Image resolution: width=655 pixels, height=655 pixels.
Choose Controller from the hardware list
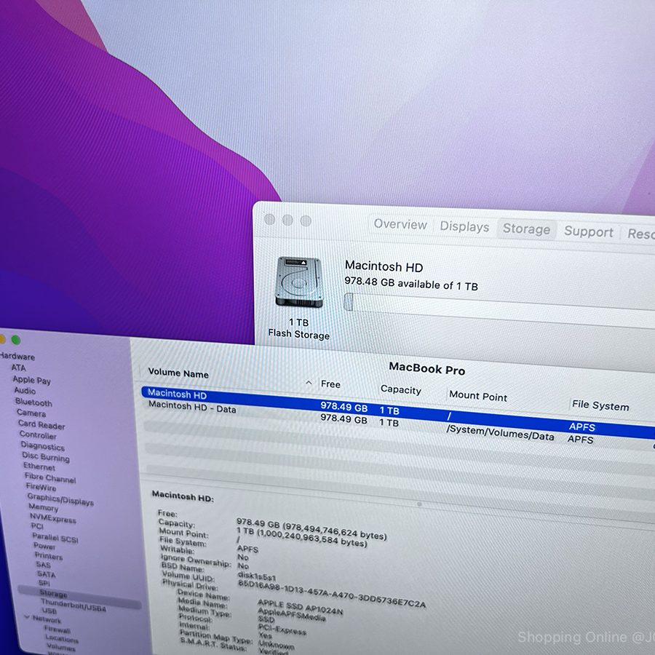38,435
